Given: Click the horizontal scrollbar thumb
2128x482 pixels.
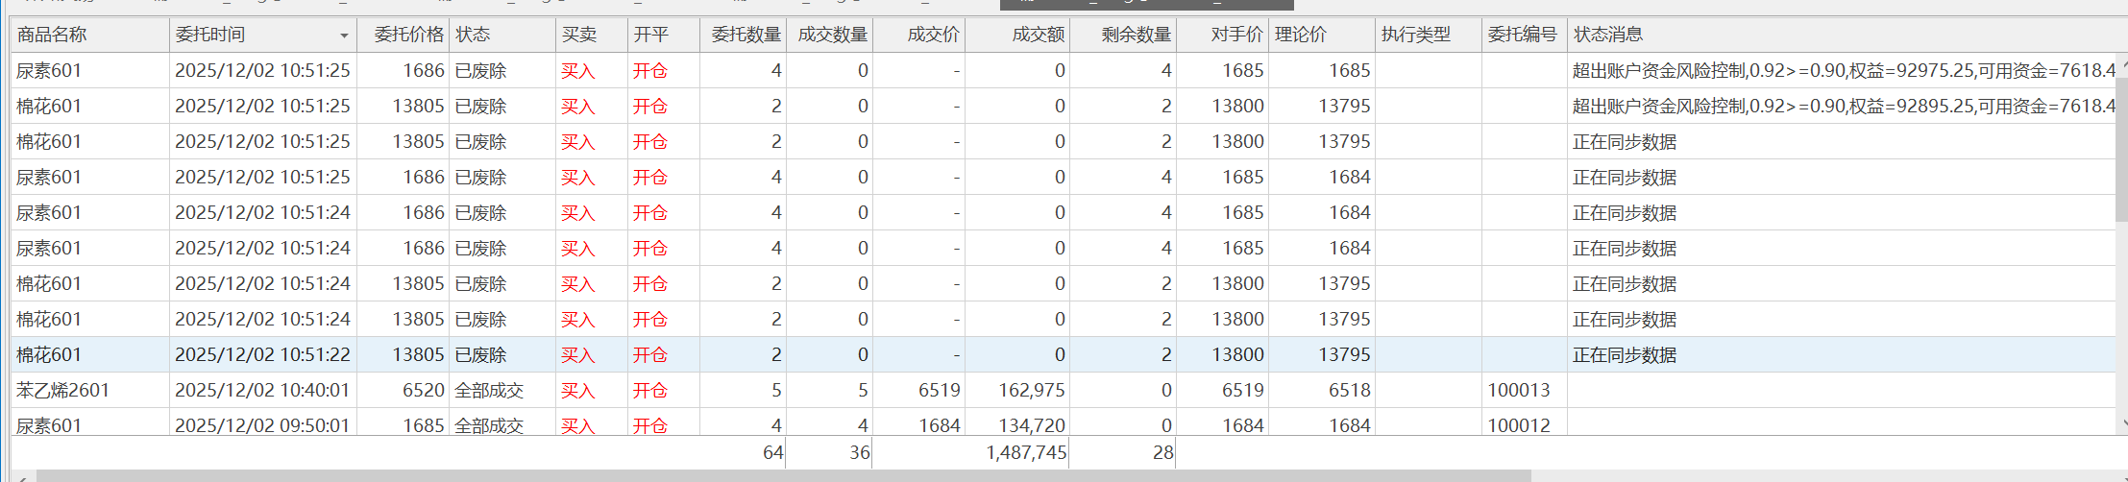Looking at the screenshot, I should tap(783, 476).
